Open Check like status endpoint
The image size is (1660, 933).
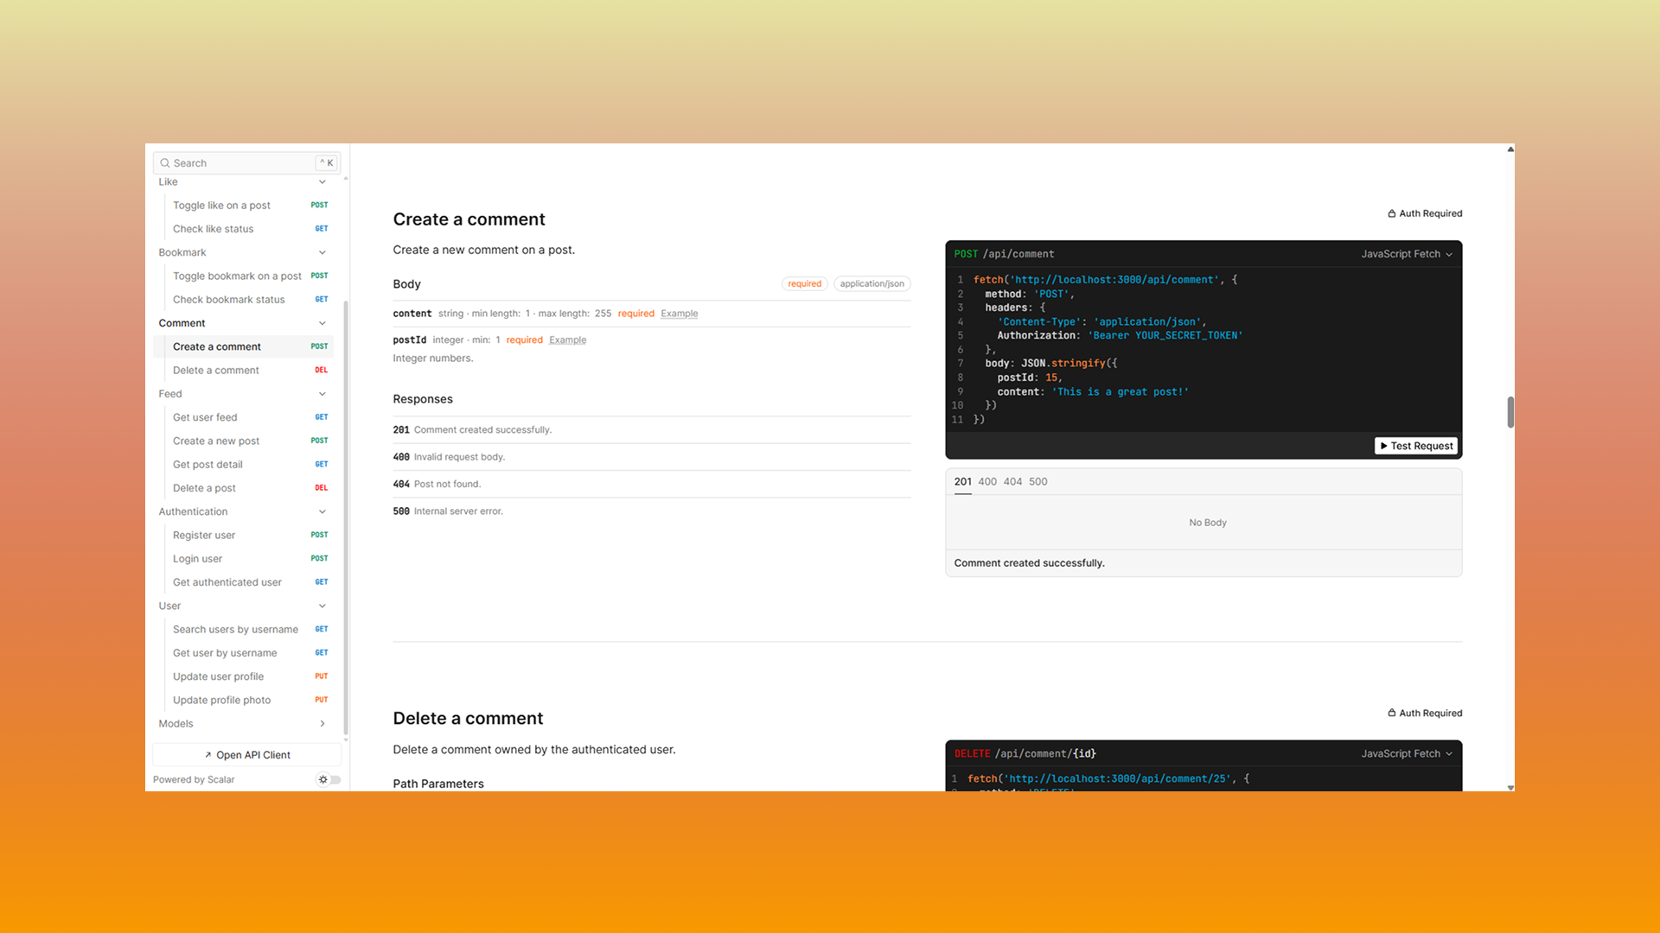[244, 229]
